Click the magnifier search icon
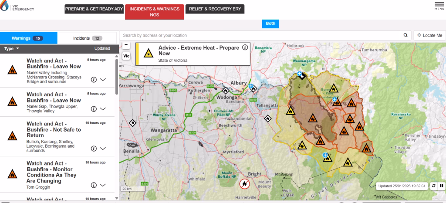446x203 pixels. (405, 35)
